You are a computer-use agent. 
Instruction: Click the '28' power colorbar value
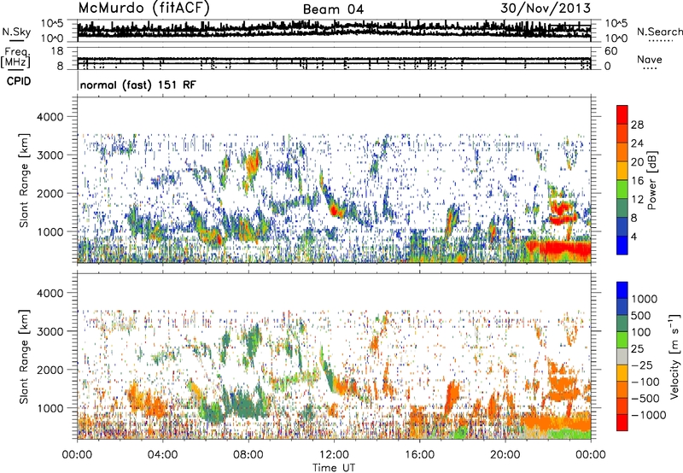click(x=637, y=125)
